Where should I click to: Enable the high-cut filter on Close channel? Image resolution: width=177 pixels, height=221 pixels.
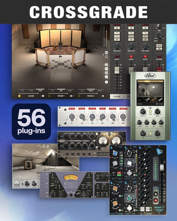tap(117, 33)
